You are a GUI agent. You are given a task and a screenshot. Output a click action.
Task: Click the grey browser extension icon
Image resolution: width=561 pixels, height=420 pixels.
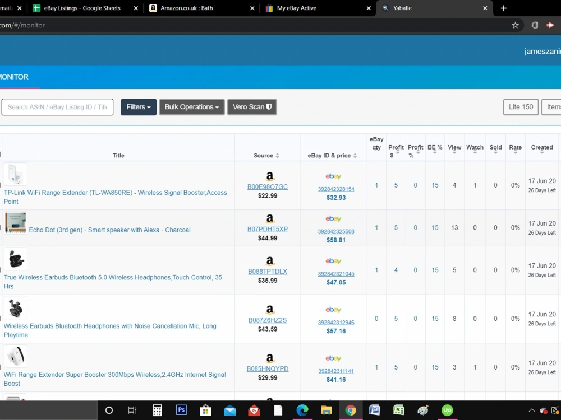coord(535,25)
